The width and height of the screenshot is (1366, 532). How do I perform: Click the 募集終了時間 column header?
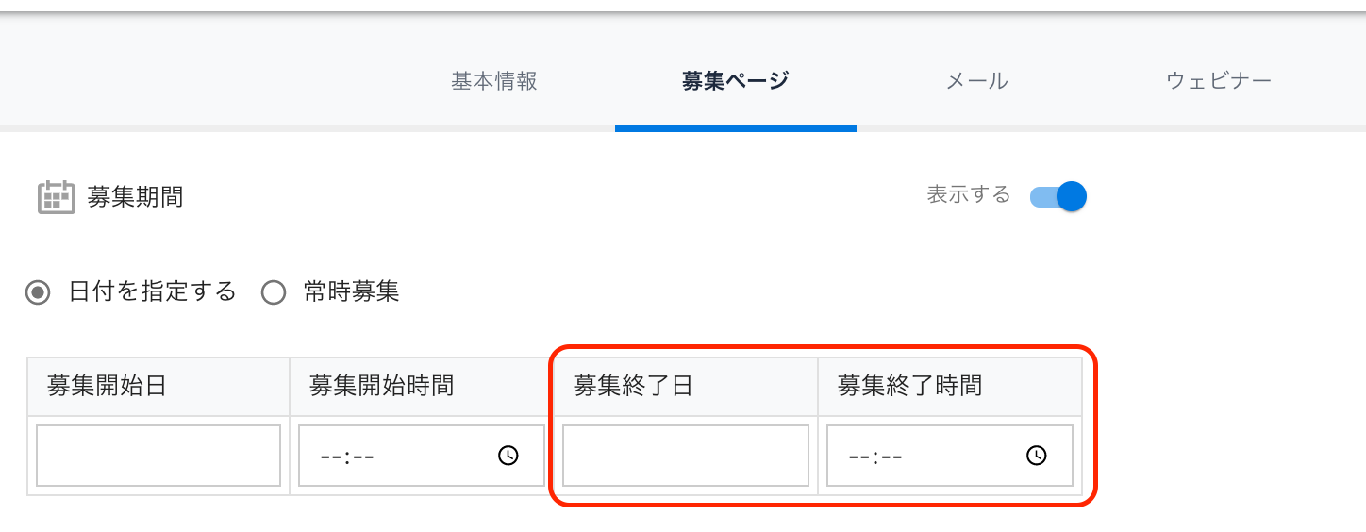coord(909,386)
